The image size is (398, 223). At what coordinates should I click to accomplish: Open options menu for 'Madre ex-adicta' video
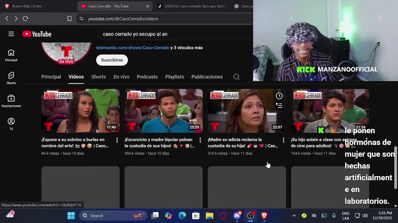coord(283,140)
